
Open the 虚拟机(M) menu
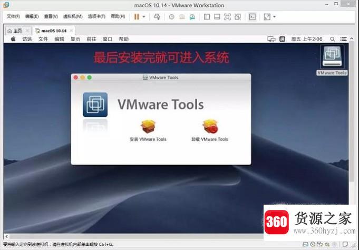tap(73, 16)
